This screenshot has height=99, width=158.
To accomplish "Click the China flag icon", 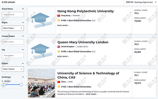I will click(x=59, y=82).
